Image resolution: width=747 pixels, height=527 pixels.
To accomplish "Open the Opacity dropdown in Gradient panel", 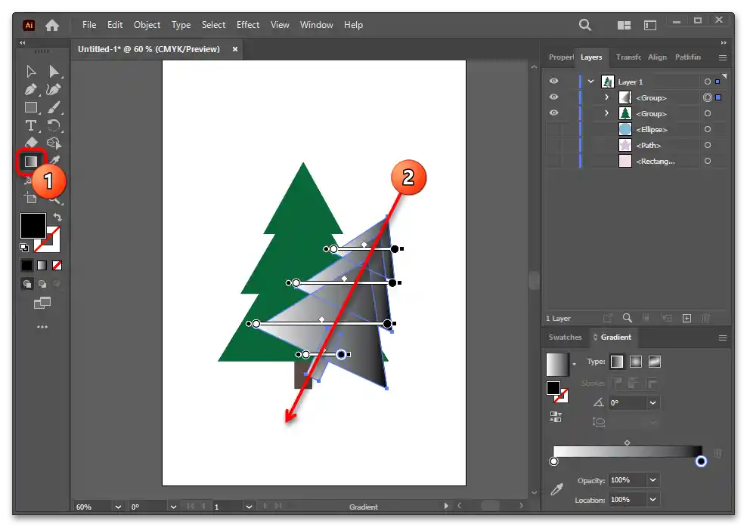I will coord(652,480).
